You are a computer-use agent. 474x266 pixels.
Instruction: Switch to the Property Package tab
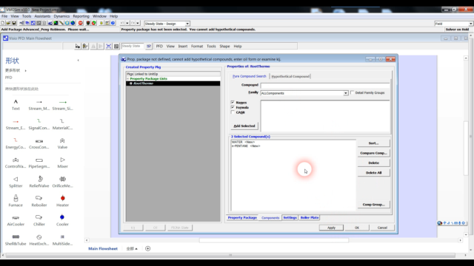pos(242,217)
